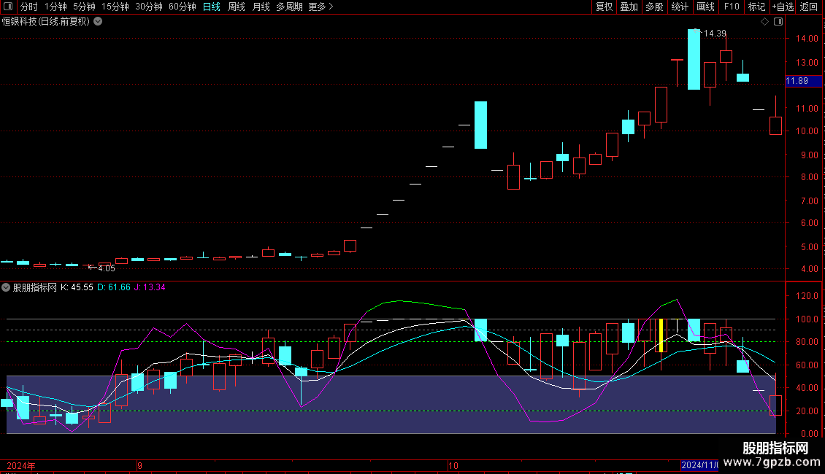Select the 15分钟 period tab
The width and height of the screenshot is (825, 474).
point(115,7)
